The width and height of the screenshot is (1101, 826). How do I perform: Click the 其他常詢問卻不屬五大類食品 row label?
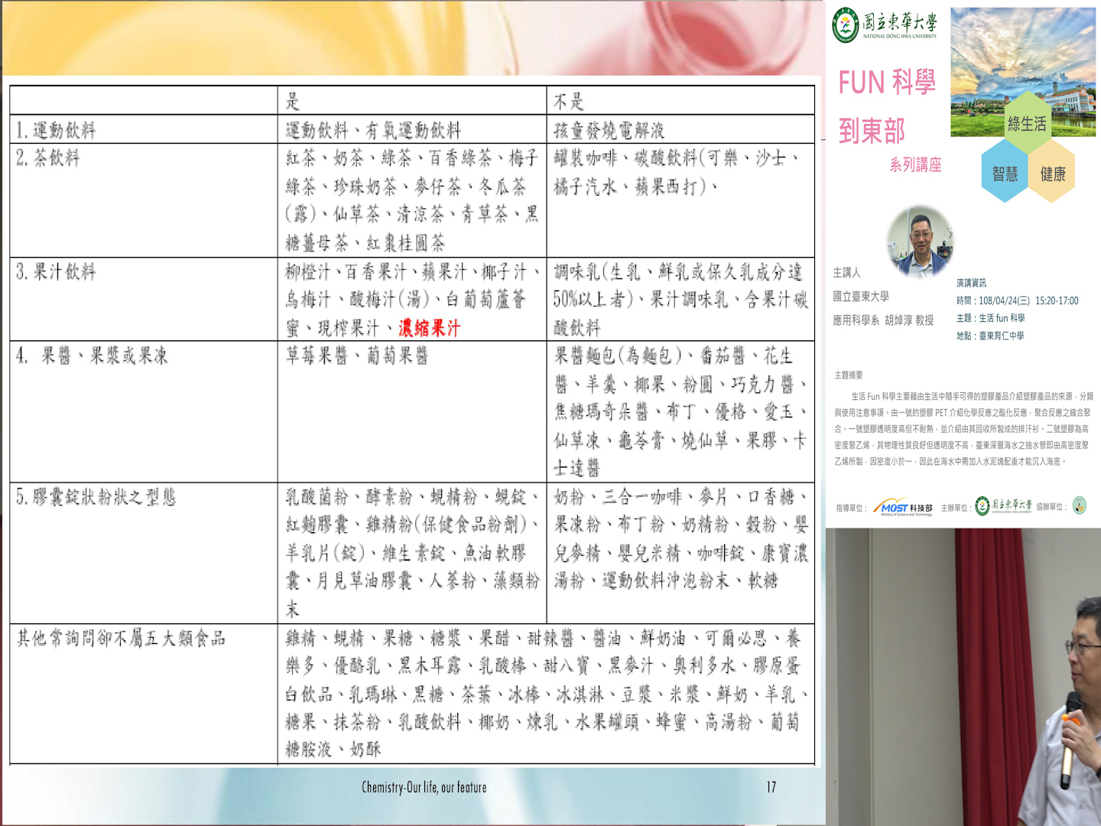[122, 638]
